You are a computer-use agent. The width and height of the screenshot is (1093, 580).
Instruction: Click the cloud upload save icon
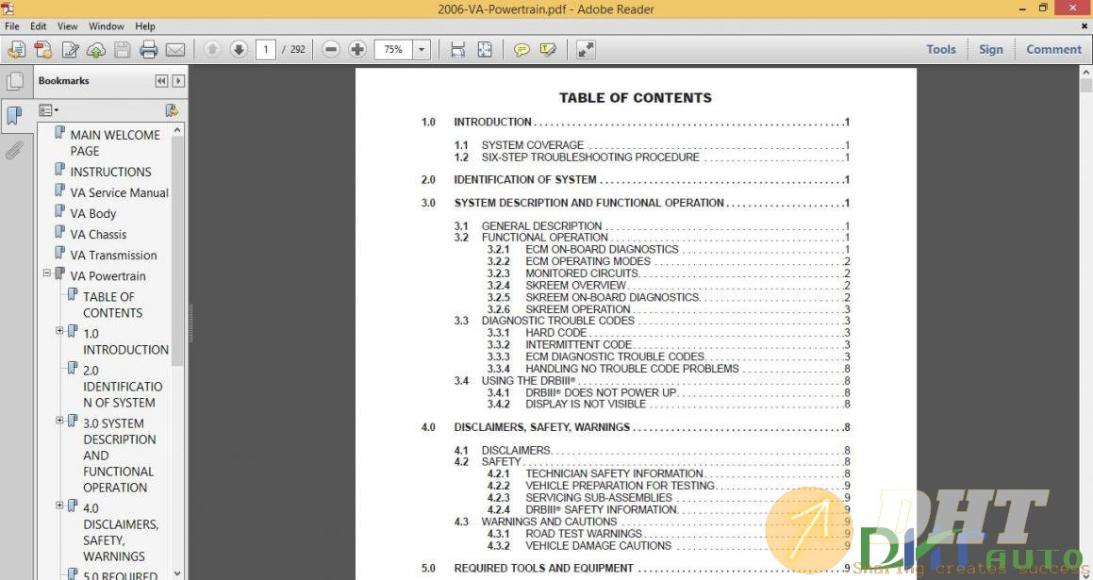96,49
